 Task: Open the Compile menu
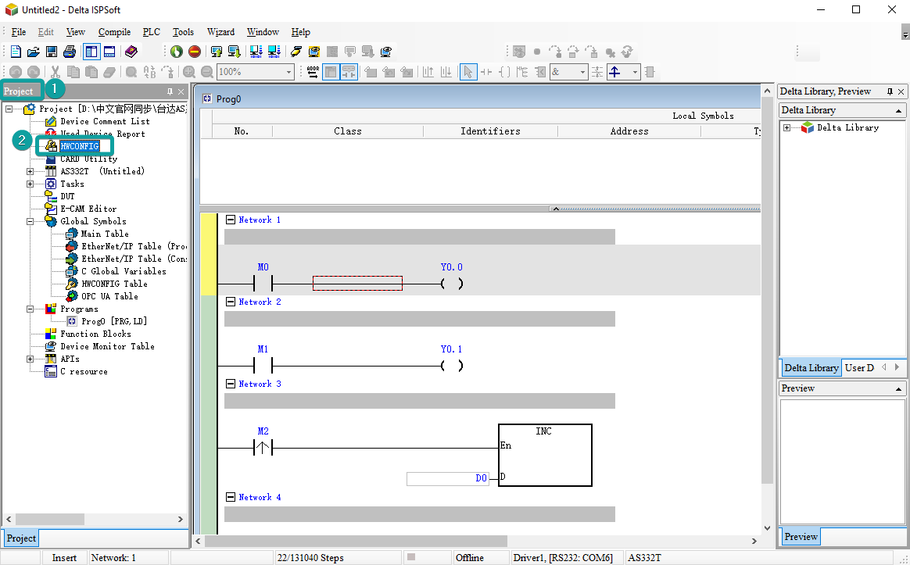tap(114, 32)
